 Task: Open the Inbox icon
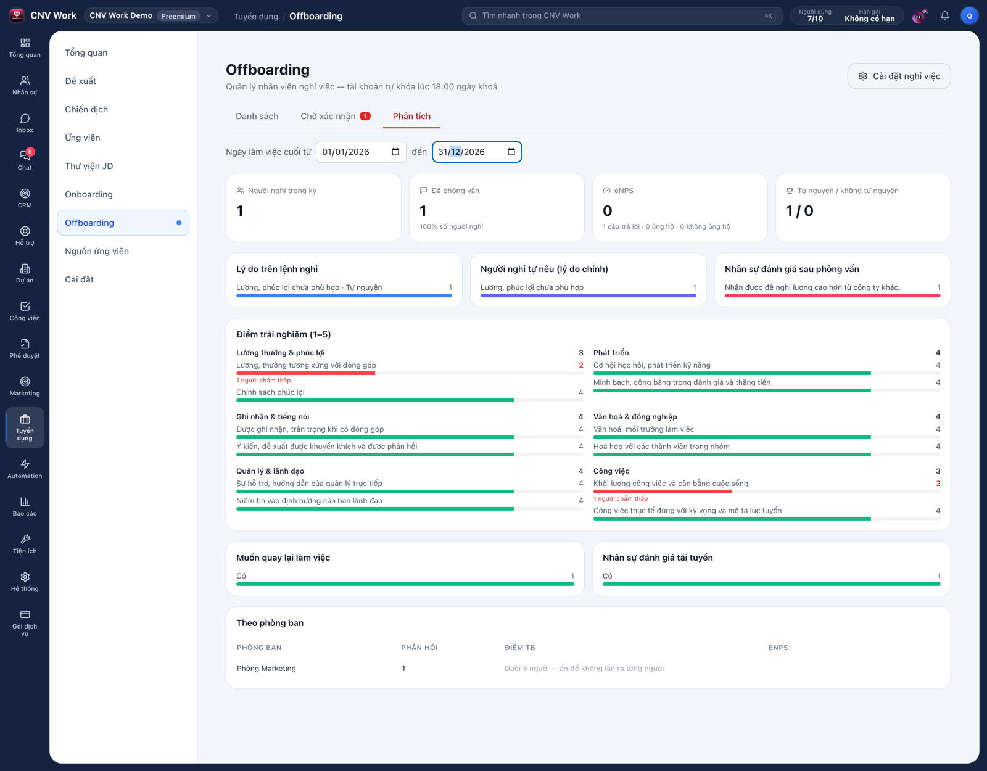click(25, 123)
